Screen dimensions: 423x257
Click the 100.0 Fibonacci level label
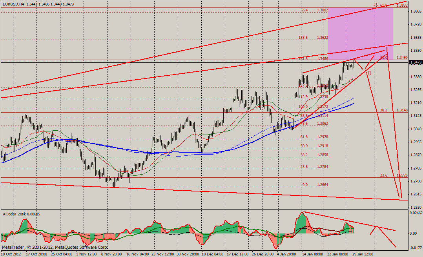click(303, 107)
